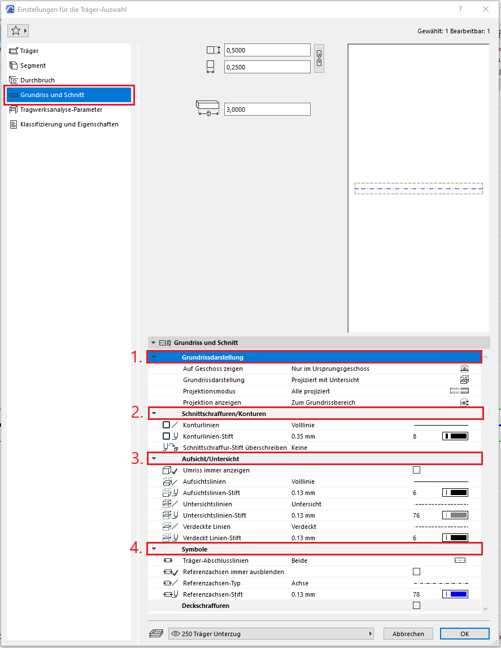Enable 'Umriss immer anzeigen' checkbox

click(x=417, y=470)
